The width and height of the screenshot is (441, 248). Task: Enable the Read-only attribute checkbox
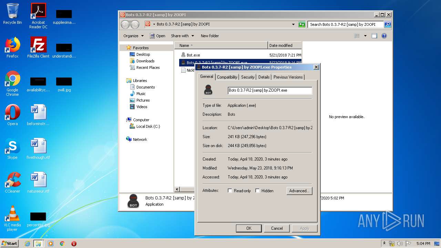coord(230,190)
